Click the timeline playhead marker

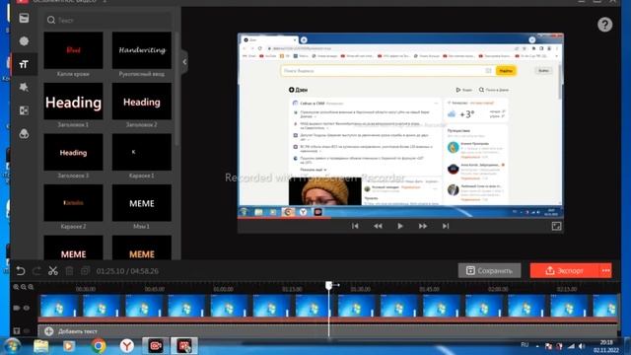pos(328,285)
